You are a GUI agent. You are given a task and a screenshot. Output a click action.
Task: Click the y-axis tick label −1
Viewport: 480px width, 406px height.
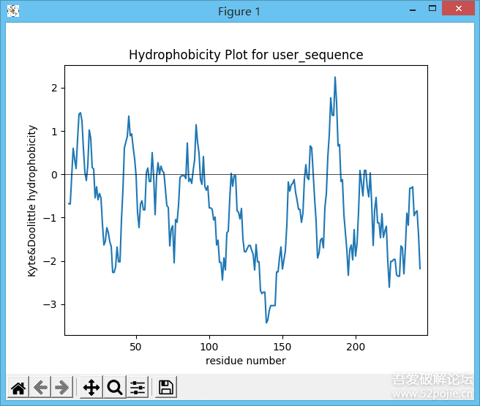[50, 218]
